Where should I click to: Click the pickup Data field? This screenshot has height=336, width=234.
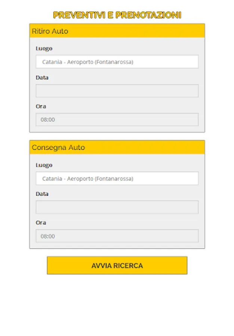point(117,91)
